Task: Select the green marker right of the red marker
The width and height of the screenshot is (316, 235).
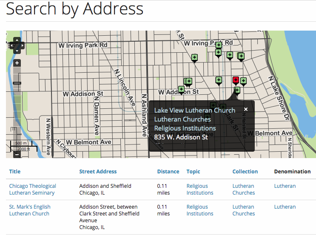Action: pos(243,82)
